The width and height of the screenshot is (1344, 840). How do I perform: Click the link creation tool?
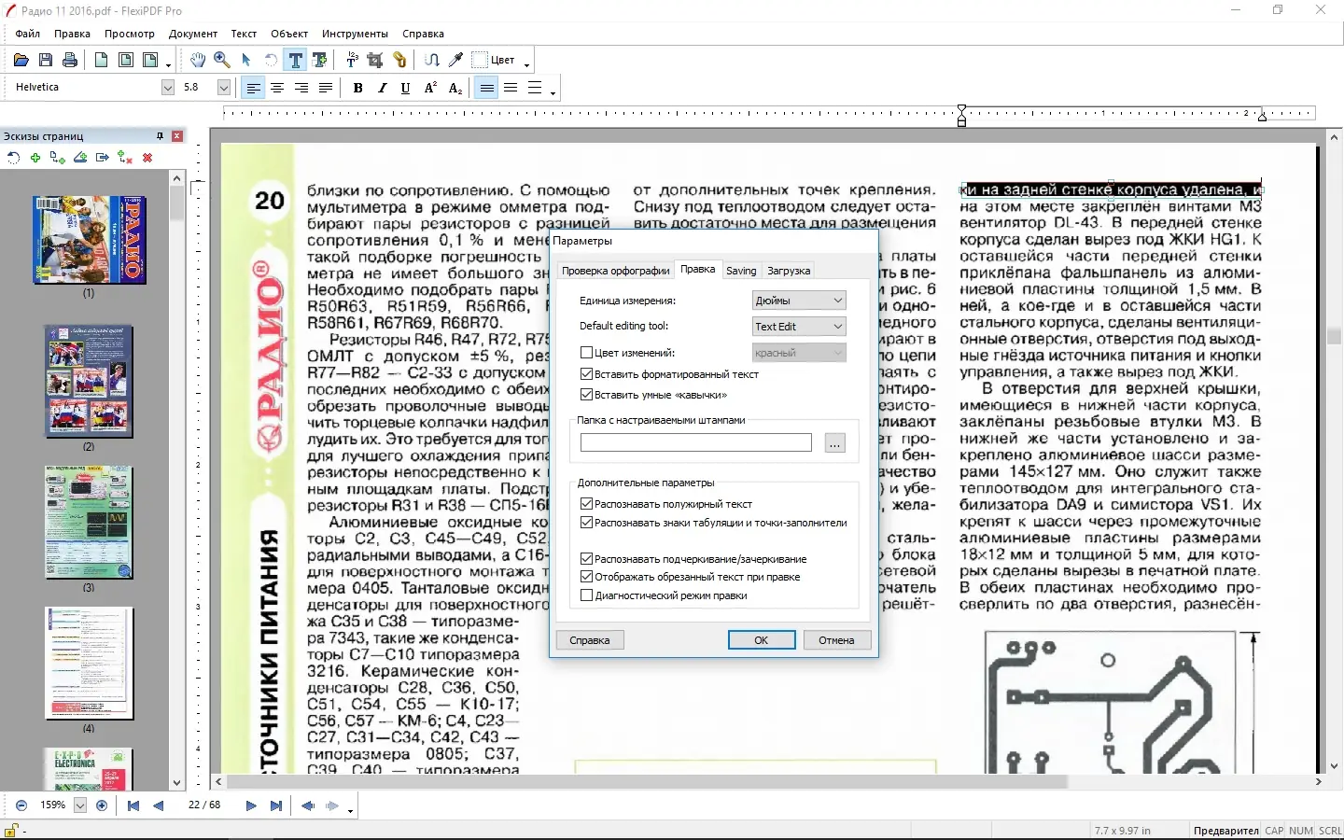[x=399, y=60]
